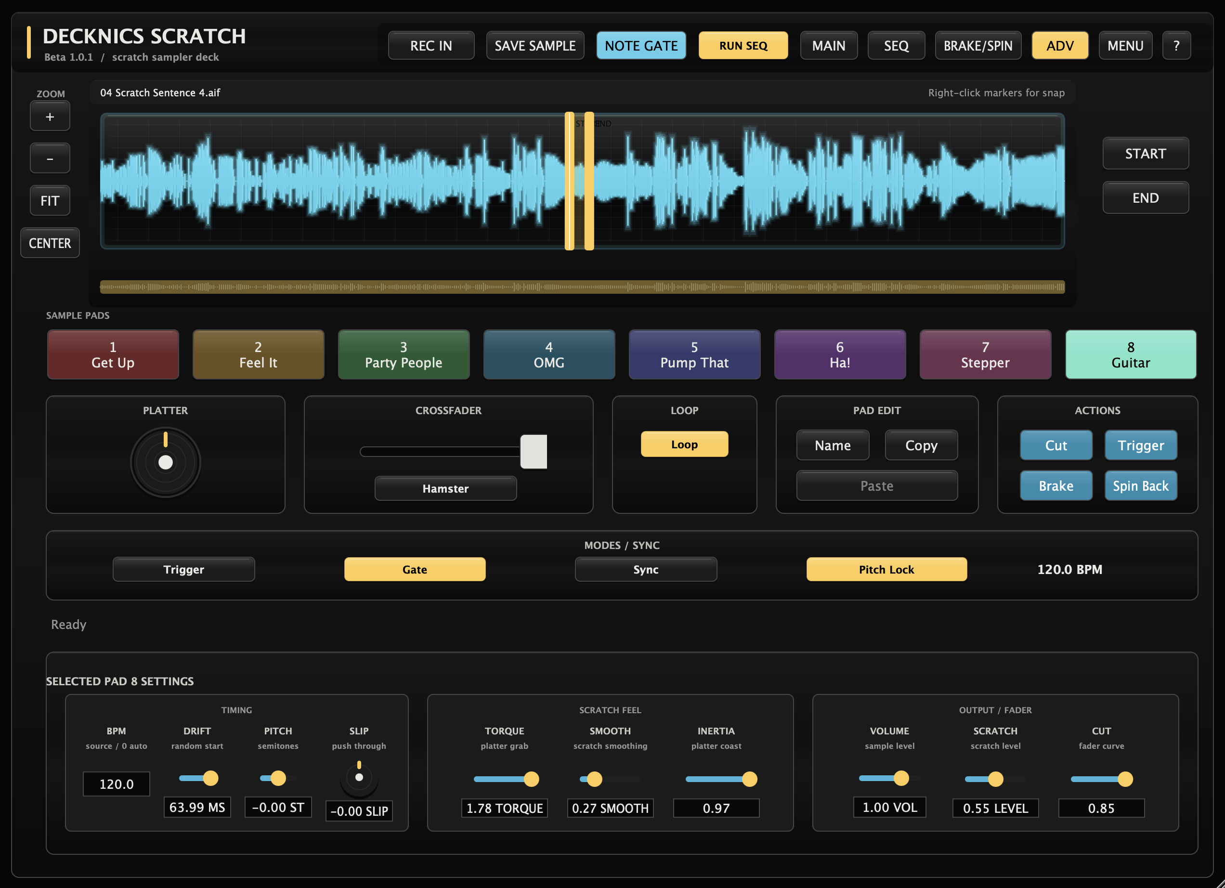
Task: Trigger sample pad 4 OMG
Action: coord(549,354)
